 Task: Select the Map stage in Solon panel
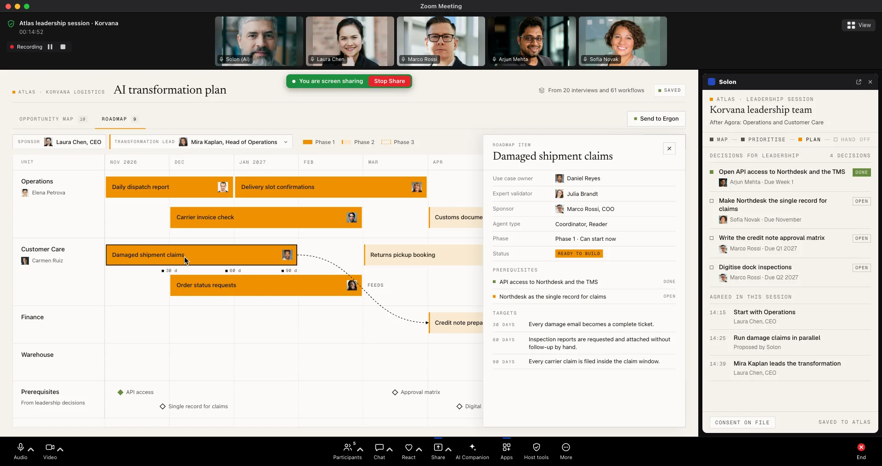click(718, 139)
